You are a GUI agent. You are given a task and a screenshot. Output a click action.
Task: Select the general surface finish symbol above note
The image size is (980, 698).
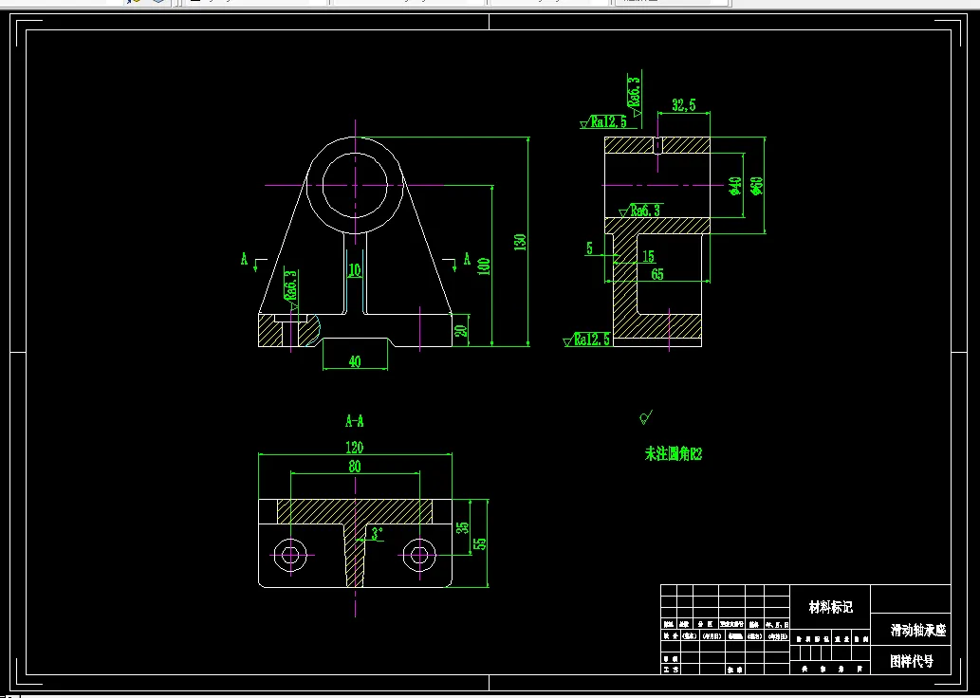[x=646, y=417]
